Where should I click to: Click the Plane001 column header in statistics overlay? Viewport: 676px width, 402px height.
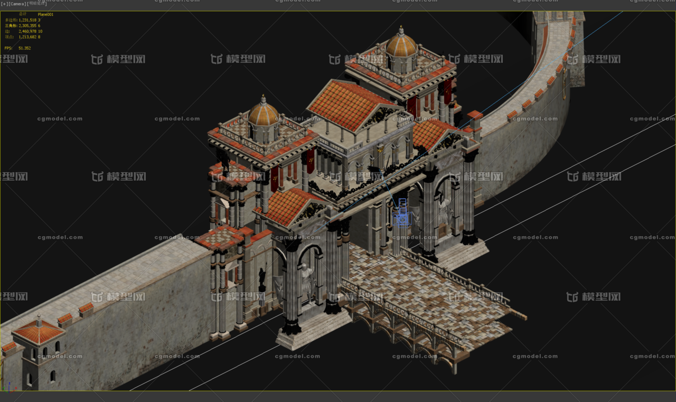coord(45,14)
